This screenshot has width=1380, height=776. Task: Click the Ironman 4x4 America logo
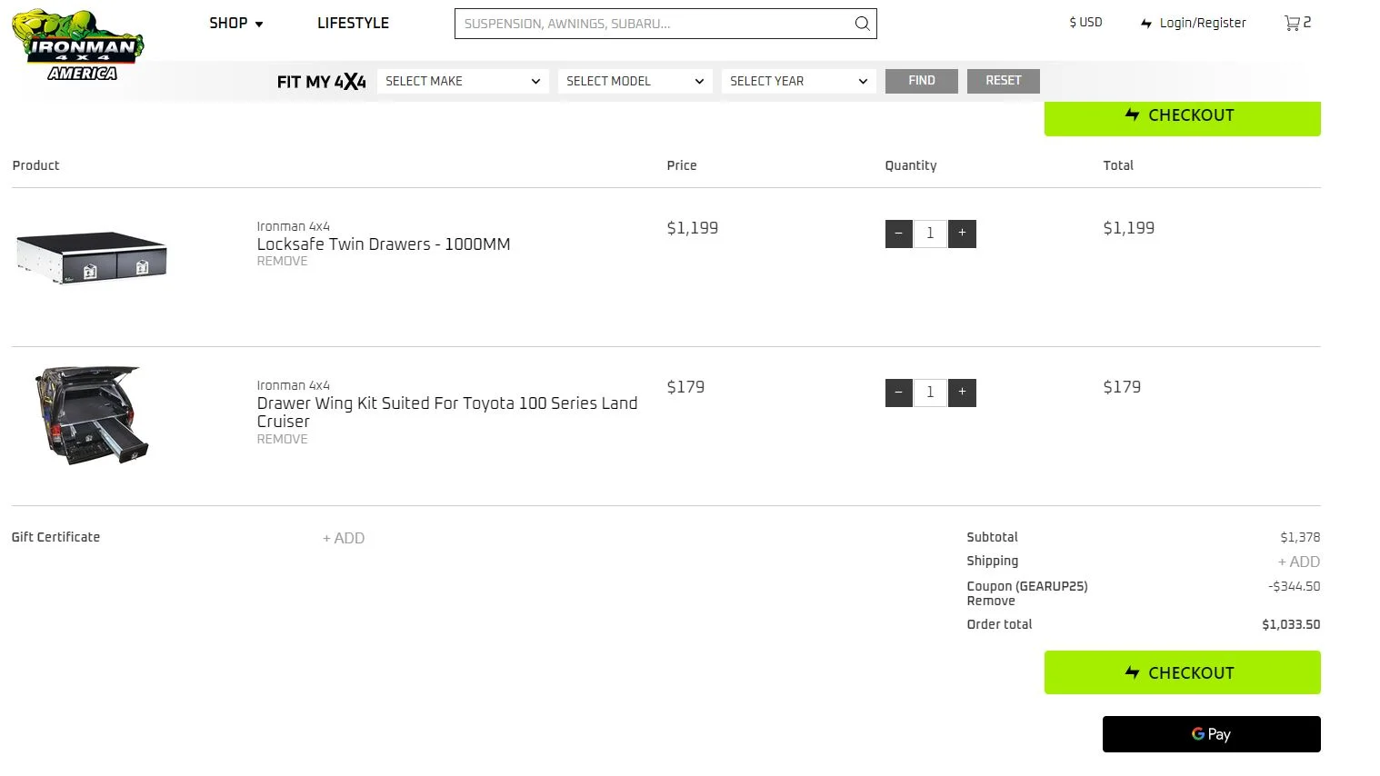[78, 45]
